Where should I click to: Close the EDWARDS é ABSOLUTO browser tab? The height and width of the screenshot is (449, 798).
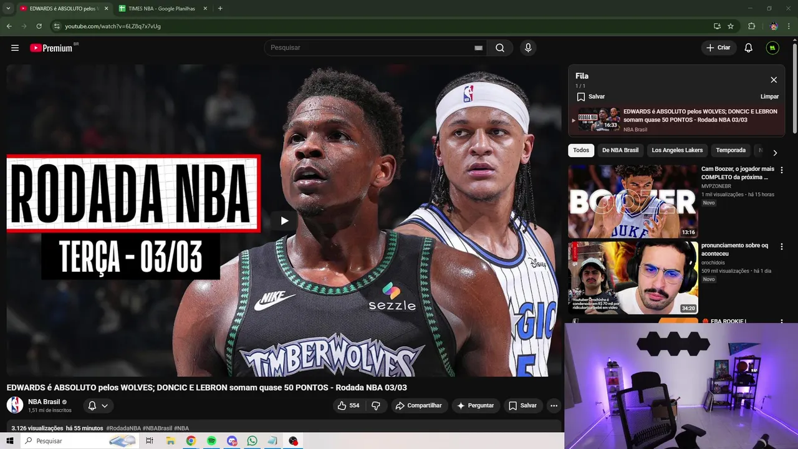106,9
